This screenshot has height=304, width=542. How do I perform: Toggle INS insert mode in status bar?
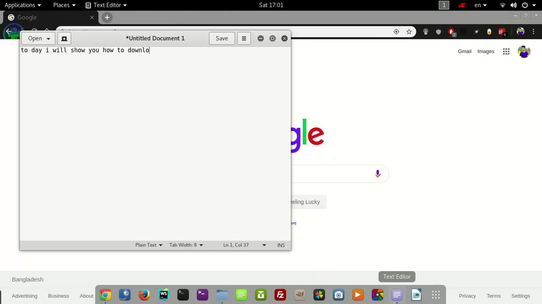click(281, 245)
